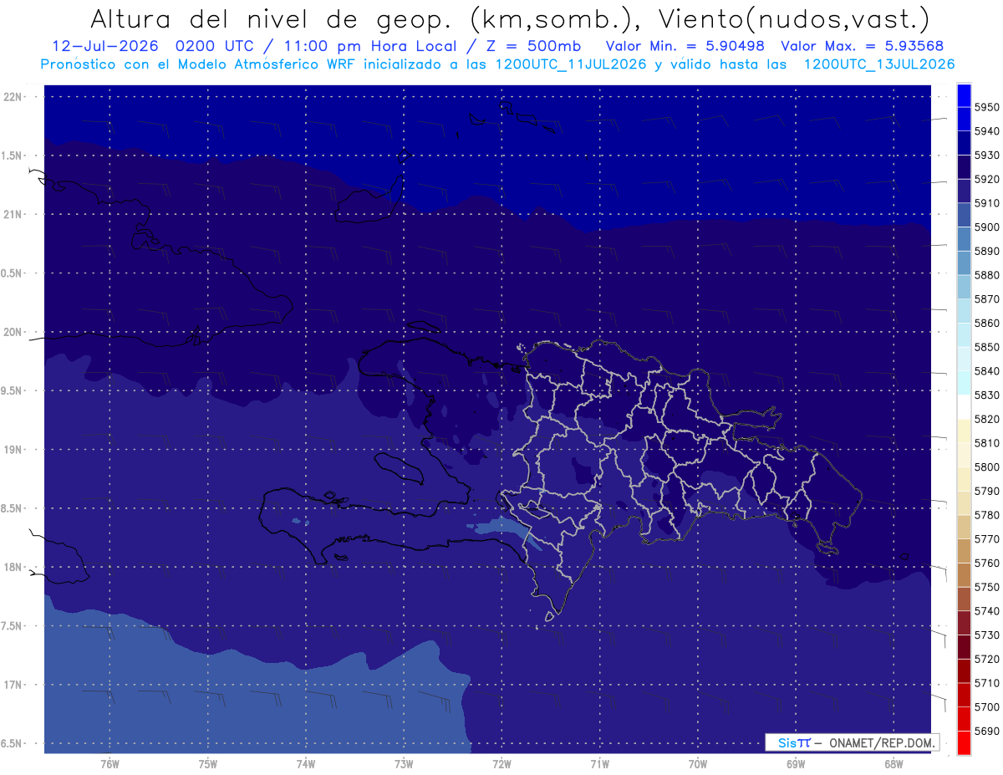
Task: Click the valid-until stamp '1200UTC_13JUL2026'
Action: click(x=879, y=64)
